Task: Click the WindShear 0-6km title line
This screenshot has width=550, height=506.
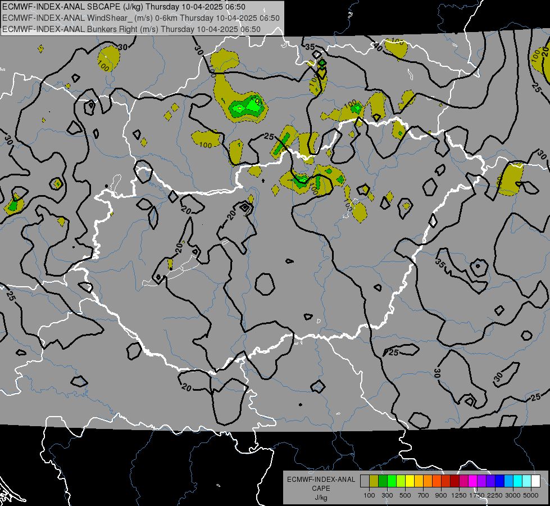Action: click(x=140, y=18)
